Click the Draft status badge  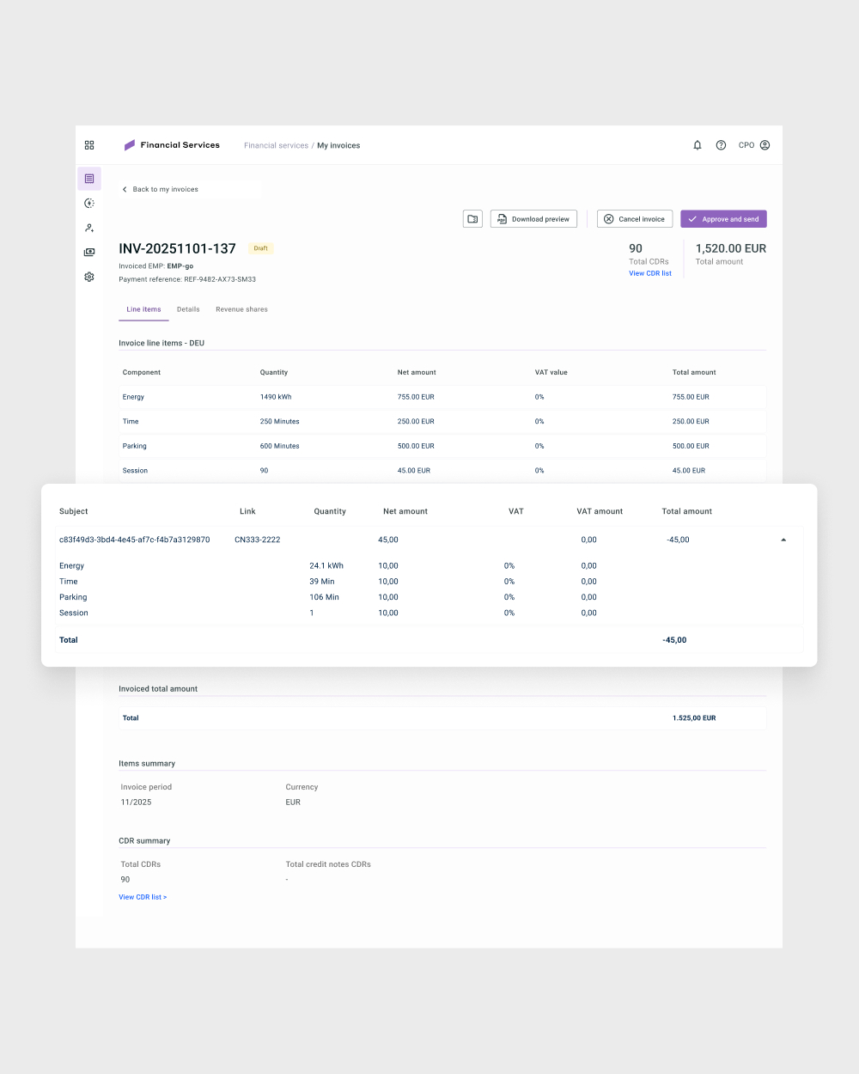coord(261,248)
